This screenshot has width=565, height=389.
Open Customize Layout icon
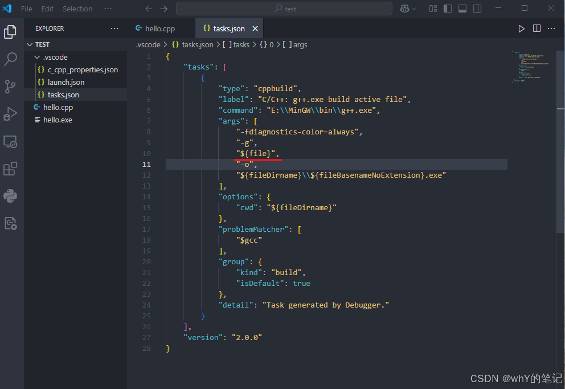click(x=433, y=9)
